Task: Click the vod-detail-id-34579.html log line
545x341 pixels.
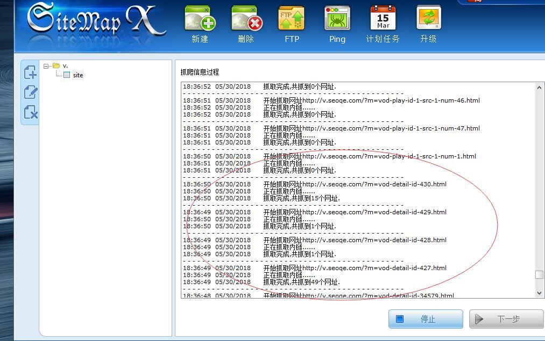Action: click(318, 295)
